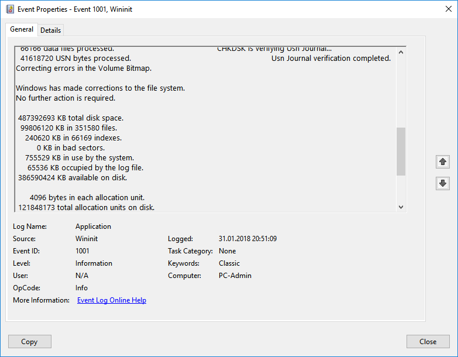Click the Log Name value 'Application'
The image size is (458, 357).
point(93,226)
